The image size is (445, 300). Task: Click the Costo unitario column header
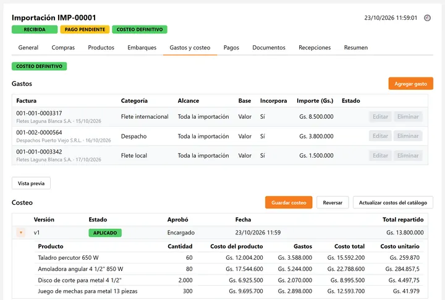click(x=400, y=246)
